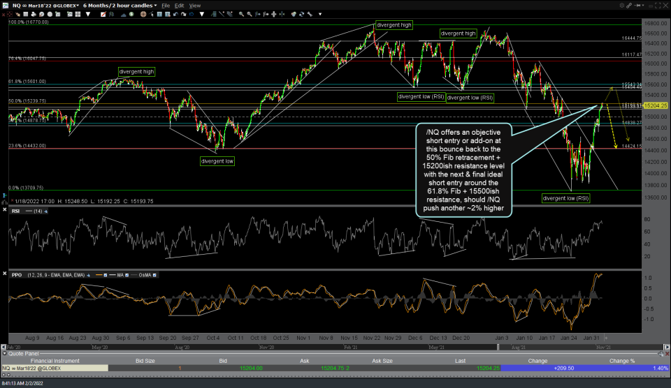The width and height of the screenshot is (671, 388).
Task: Click the PPO settings wrench icon
Action: pyautogui.click(x=89, y=275)
